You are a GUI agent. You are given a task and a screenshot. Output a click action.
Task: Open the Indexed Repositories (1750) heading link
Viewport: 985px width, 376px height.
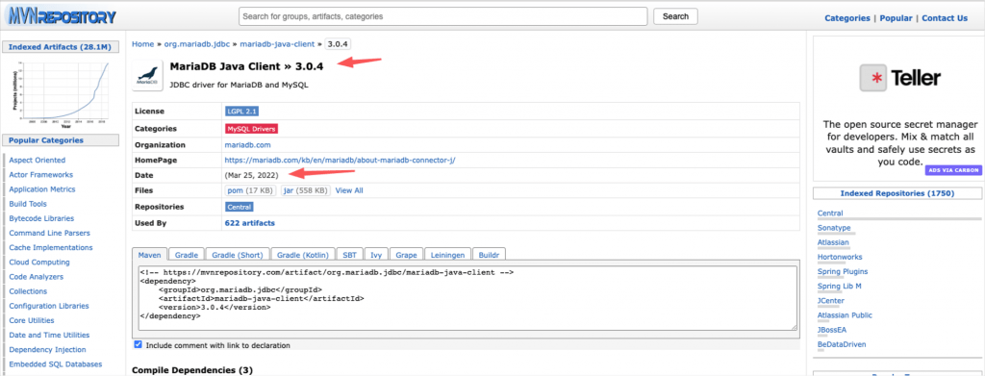[x=897, y=193]
